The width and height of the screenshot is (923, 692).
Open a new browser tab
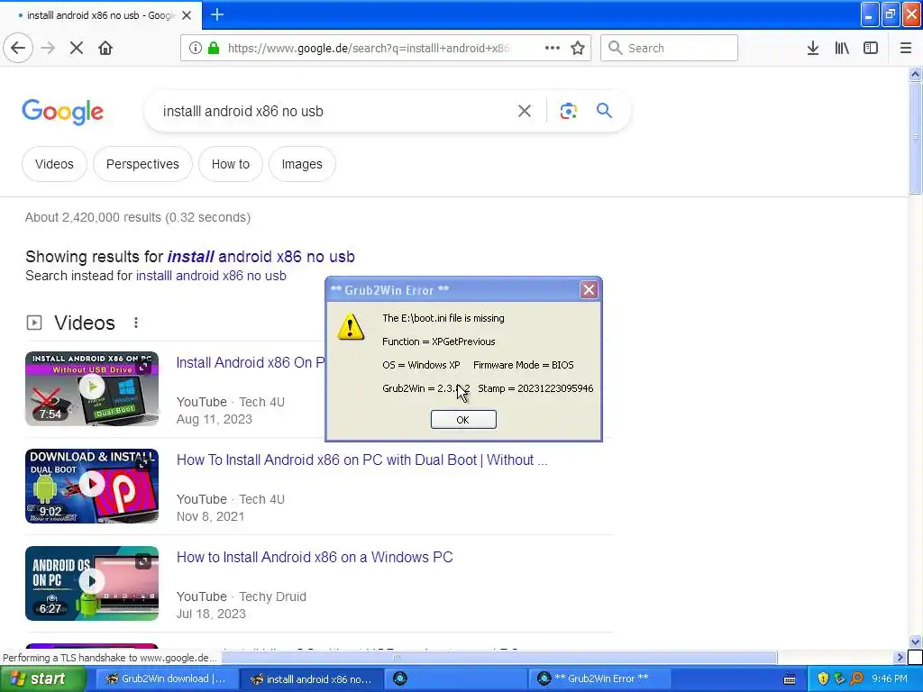pyautogui.click(x=217, y=14)
